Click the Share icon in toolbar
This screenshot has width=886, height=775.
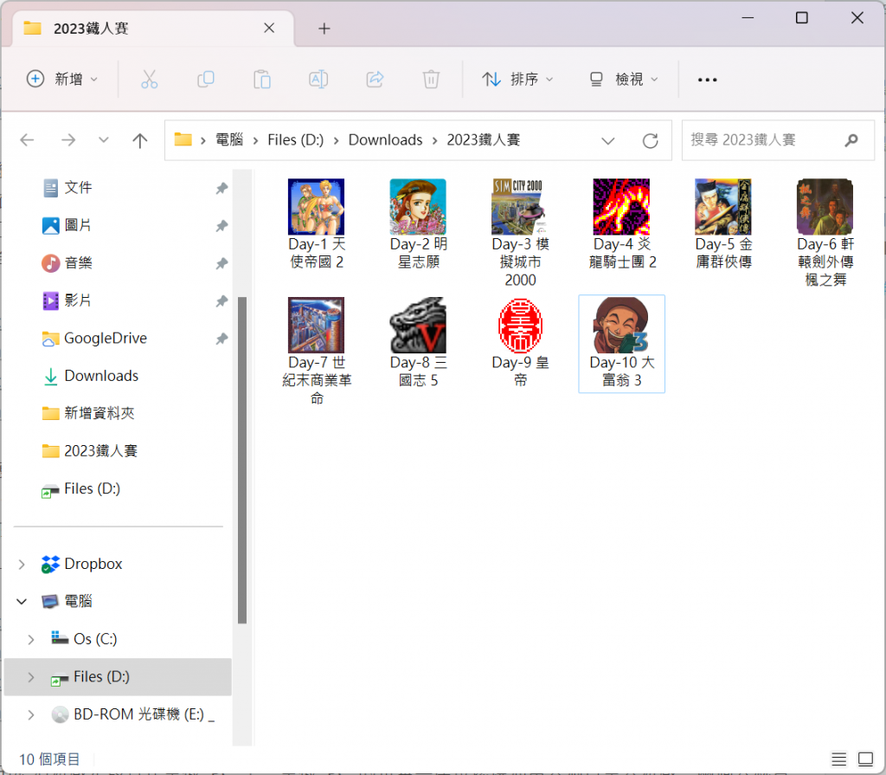375,79
